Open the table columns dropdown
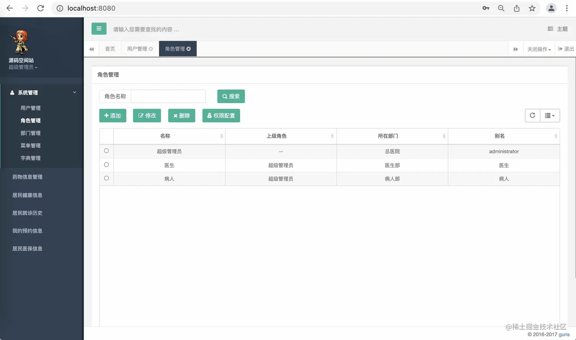This screenshot has width=576, height=340. 550,115
